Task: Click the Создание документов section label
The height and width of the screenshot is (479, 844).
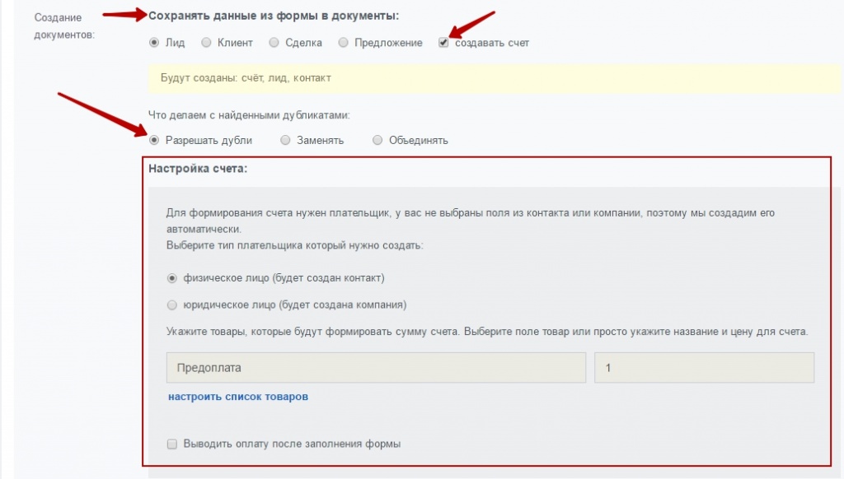Action: (64, 26)
